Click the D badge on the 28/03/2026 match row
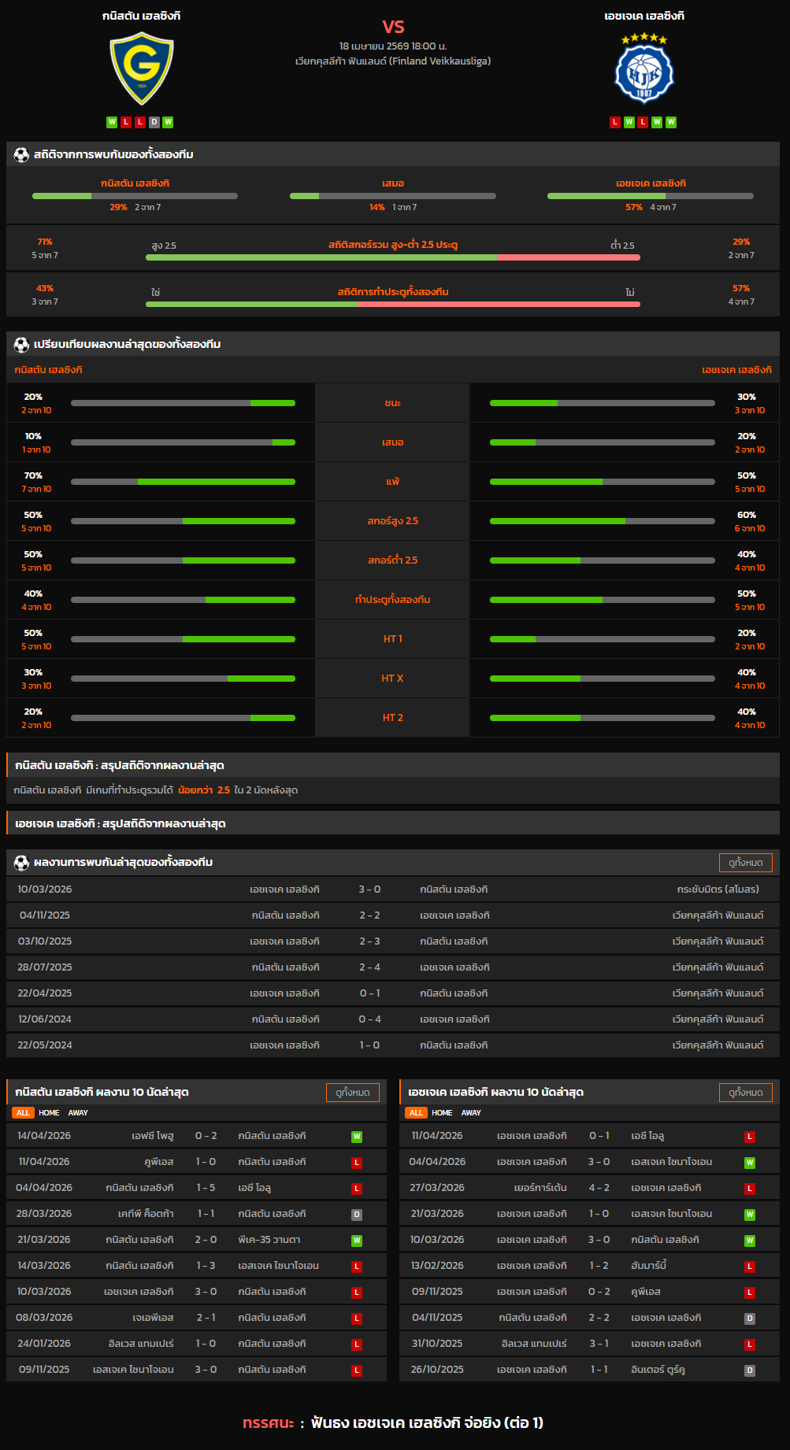The height and width of the screenshot is (1450, 790). pyautogui.click(x=357, y=1215)
